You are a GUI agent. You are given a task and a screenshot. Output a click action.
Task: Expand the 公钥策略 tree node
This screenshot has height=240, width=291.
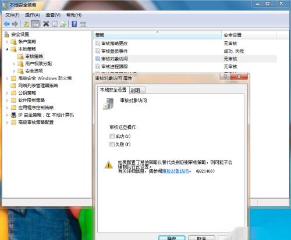(7, 93)
